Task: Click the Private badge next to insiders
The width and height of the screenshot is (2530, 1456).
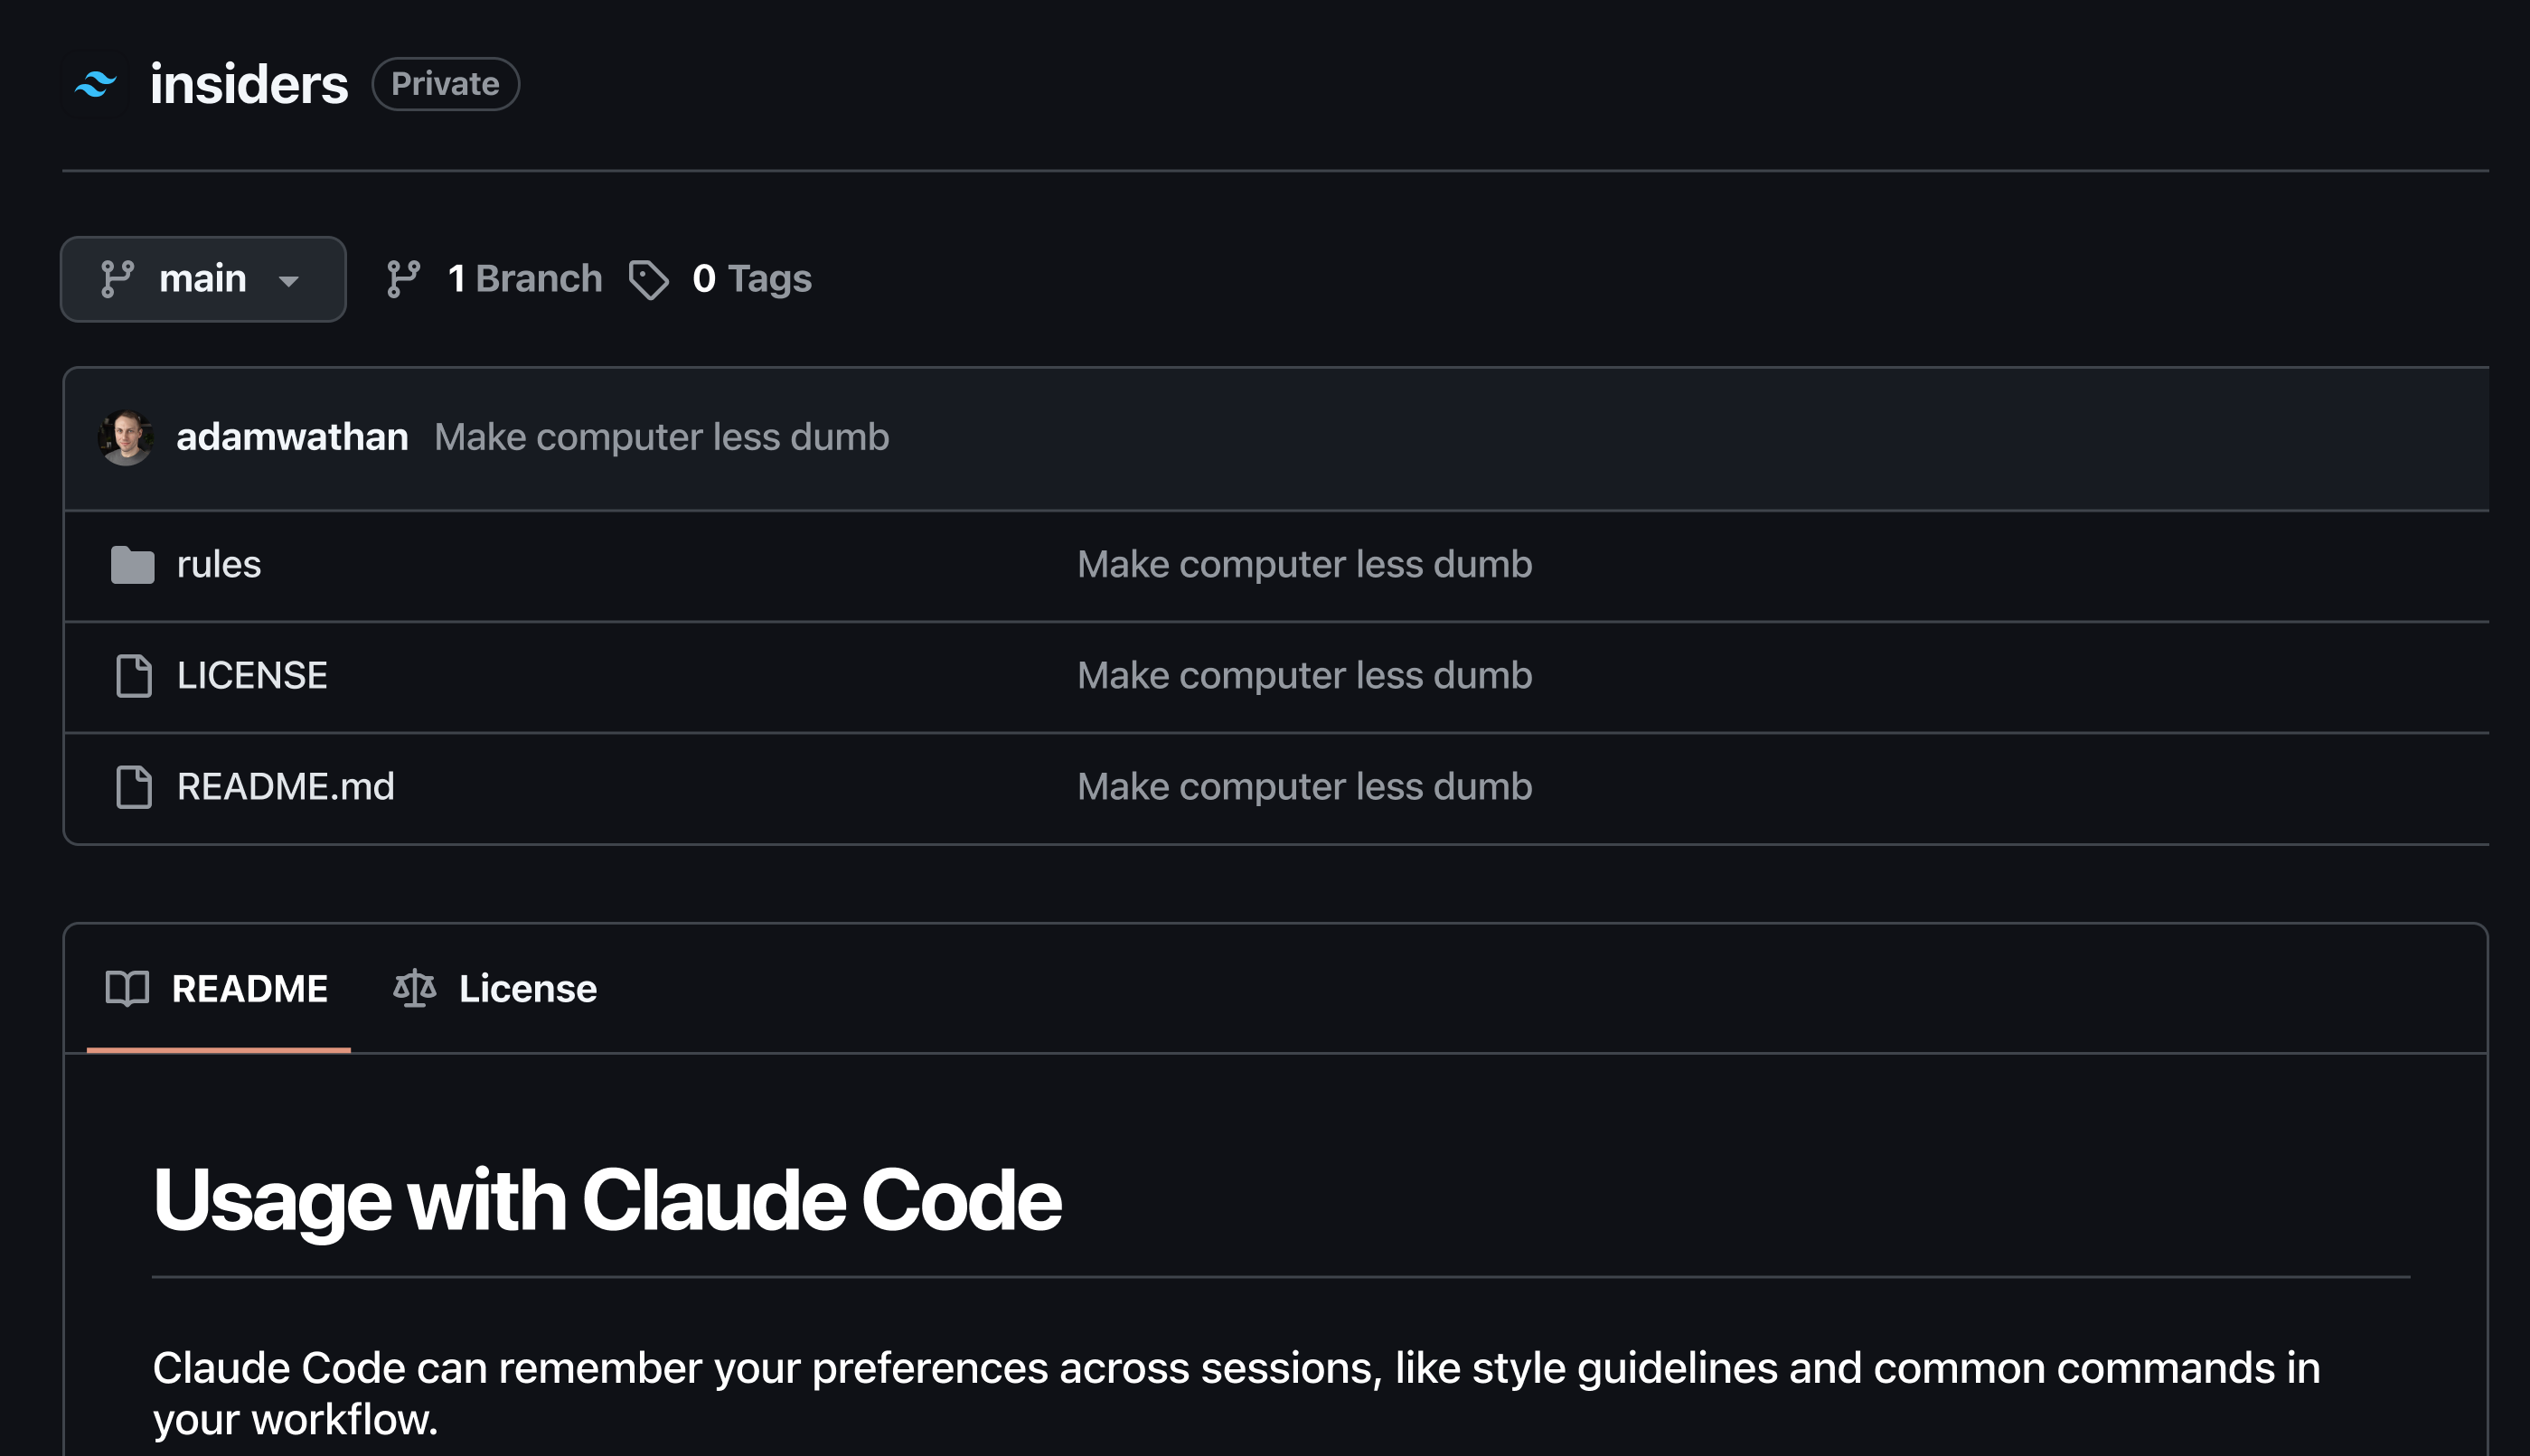Action: [445, 83]
